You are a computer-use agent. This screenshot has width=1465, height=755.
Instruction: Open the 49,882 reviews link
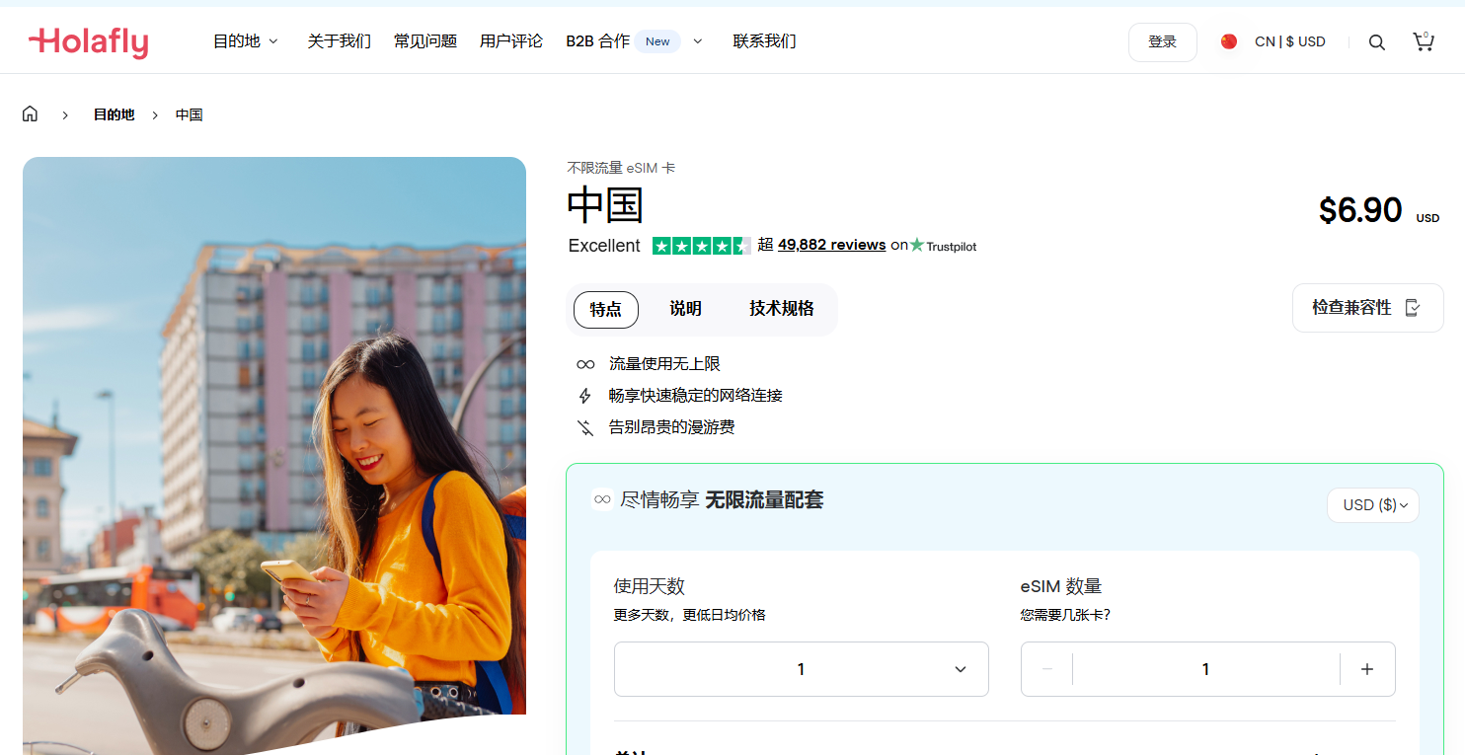click(831, 245)
